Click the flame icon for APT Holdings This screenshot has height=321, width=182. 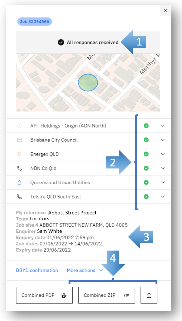pos(19,126)
